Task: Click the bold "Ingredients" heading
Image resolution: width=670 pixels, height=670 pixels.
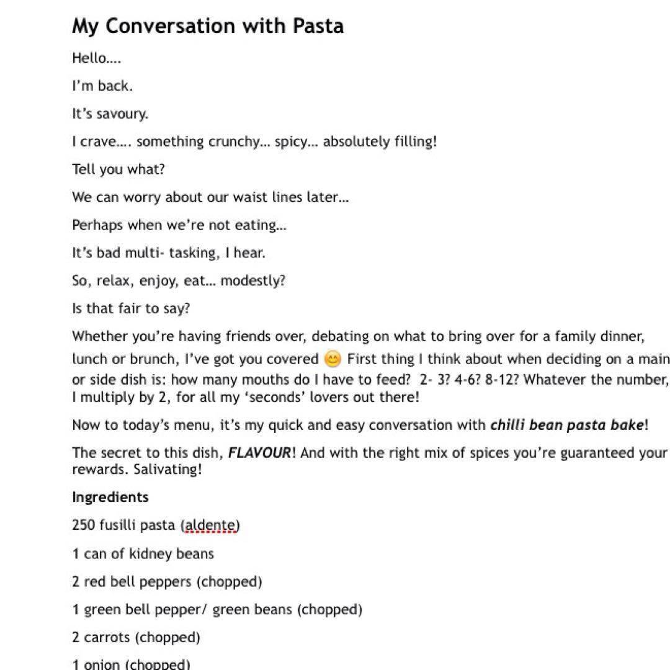Action: (x=110, y=497)
